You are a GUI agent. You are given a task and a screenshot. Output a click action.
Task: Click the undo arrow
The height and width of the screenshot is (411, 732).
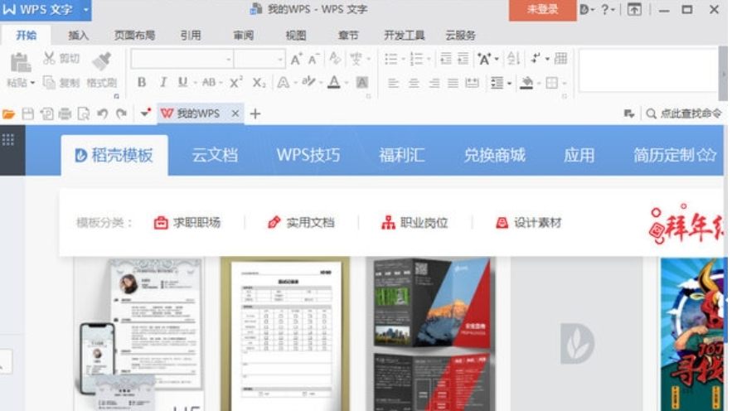(x=102, y=114)
